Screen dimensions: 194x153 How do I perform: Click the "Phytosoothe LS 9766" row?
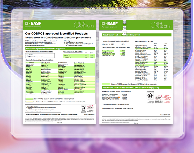(113, 54)
